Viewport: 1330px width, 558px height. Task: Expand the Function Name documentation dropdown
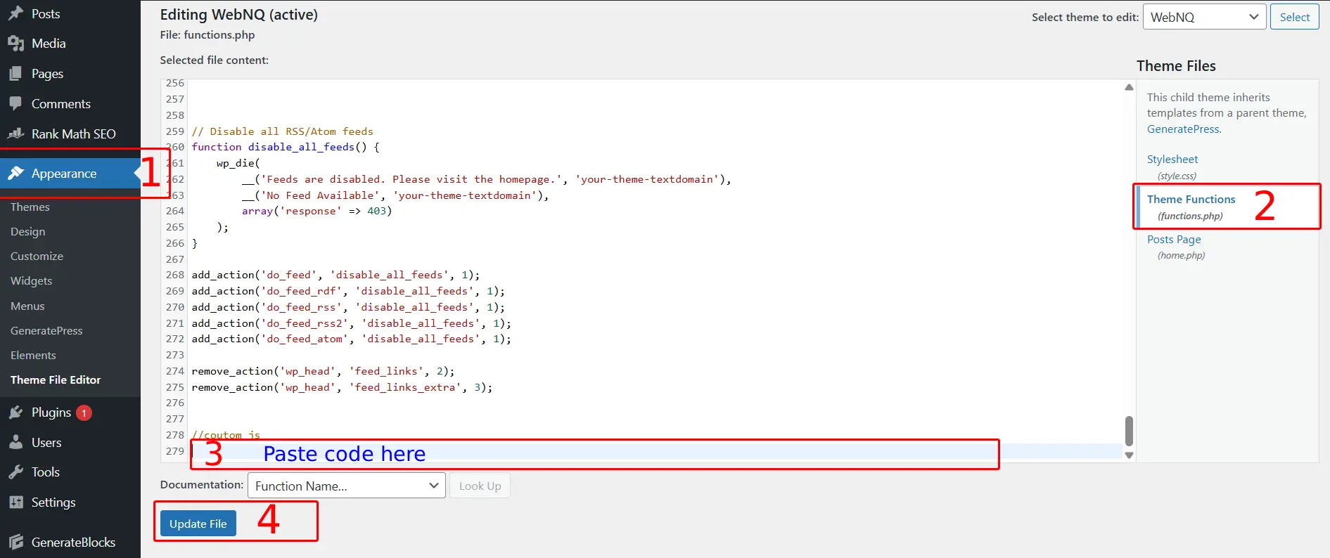click(x=346, y=486)
